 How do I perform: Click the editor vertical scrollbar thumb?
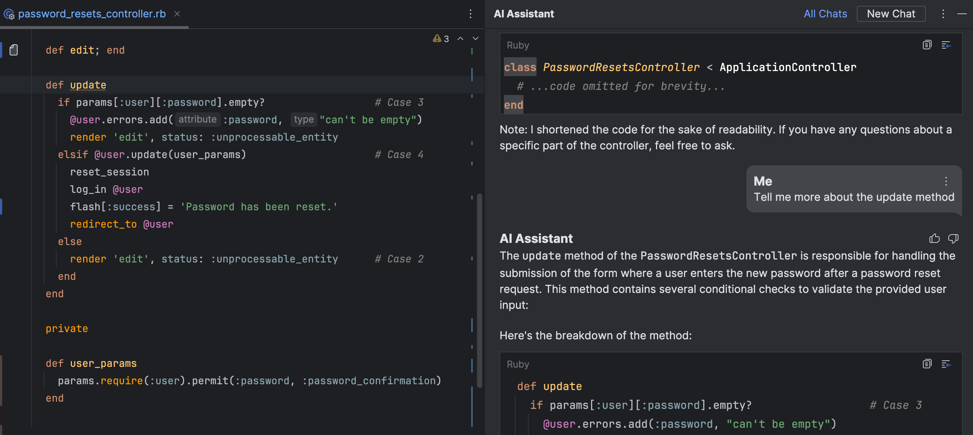[x=479, y=290]
